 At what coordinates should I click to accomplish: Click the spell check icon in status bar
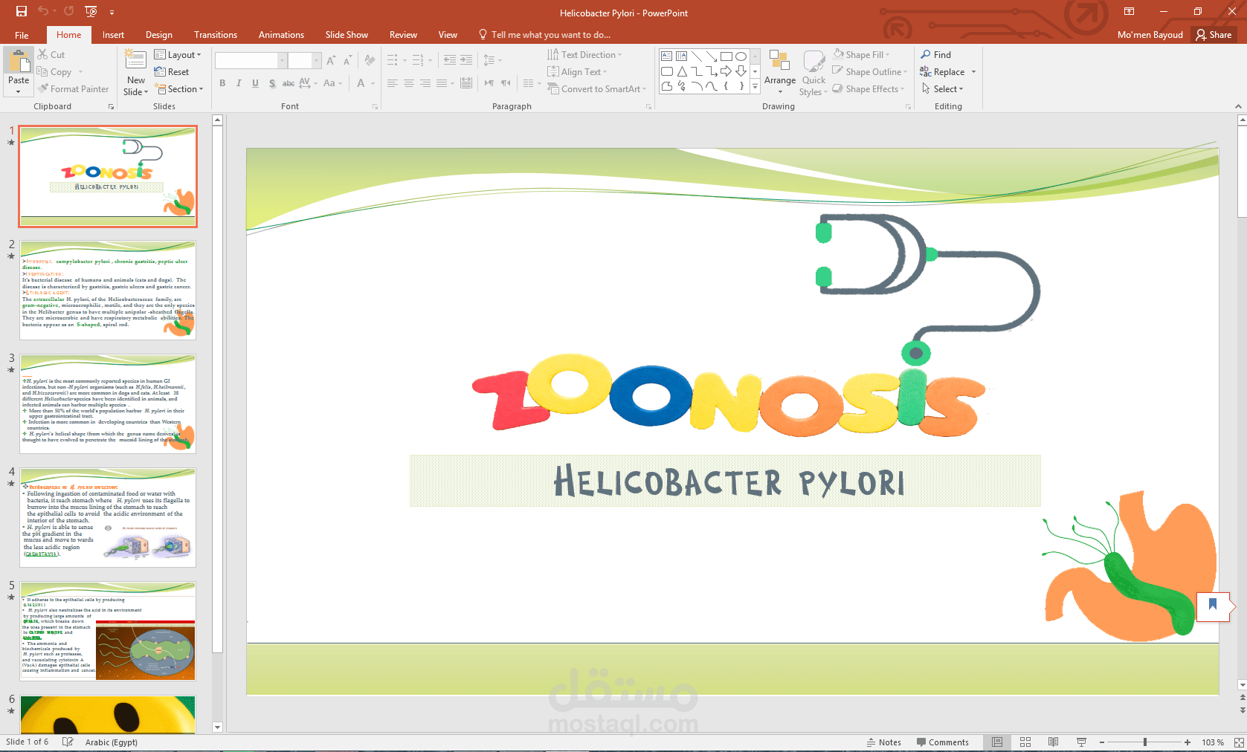(68, 742)
